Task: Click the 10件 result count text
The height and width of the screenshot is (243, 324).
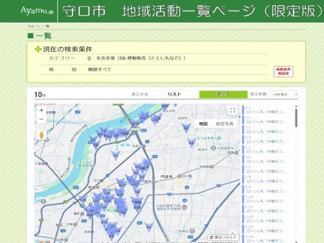Action: [x=40, y=94]
